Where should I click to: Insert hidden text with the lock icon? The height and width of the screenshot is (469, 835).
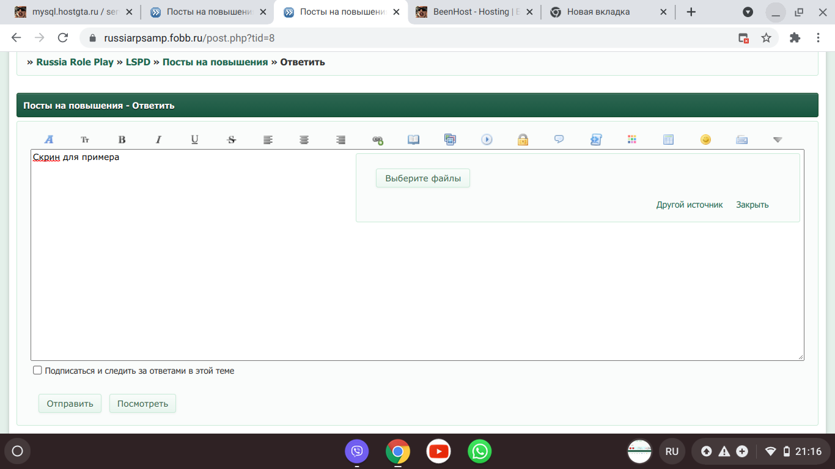pos(523,140)
